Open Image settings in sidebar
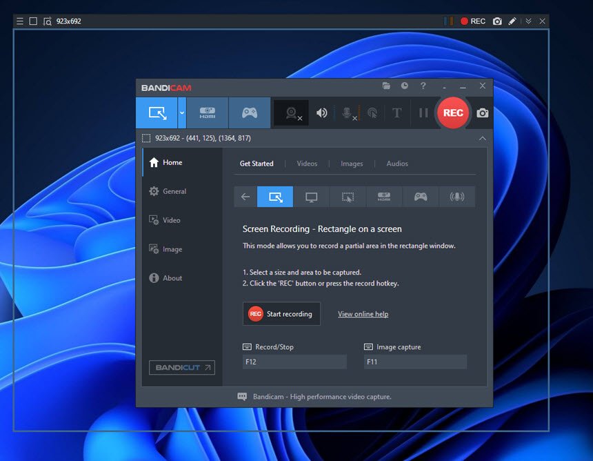 tap(182, 249)
